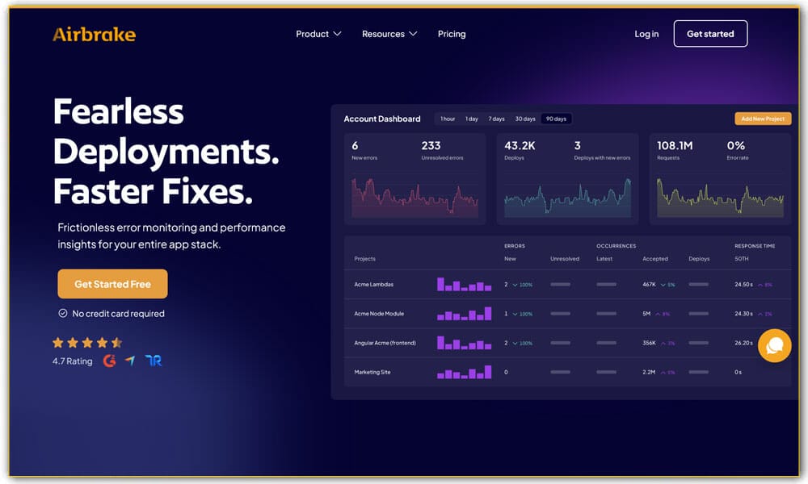This screenshot has height=484, width=808.
Task: Open the chat support bubble icon
Action: click(774, 346)
